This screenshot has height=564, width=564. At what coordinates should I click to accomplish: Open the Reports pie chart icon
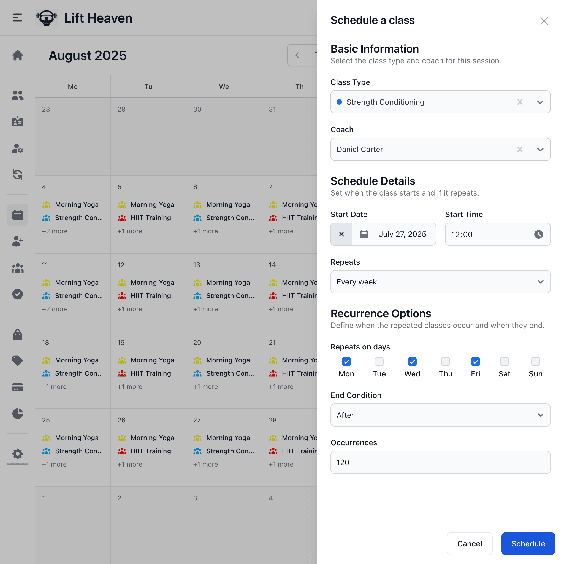tap(18, 414)
